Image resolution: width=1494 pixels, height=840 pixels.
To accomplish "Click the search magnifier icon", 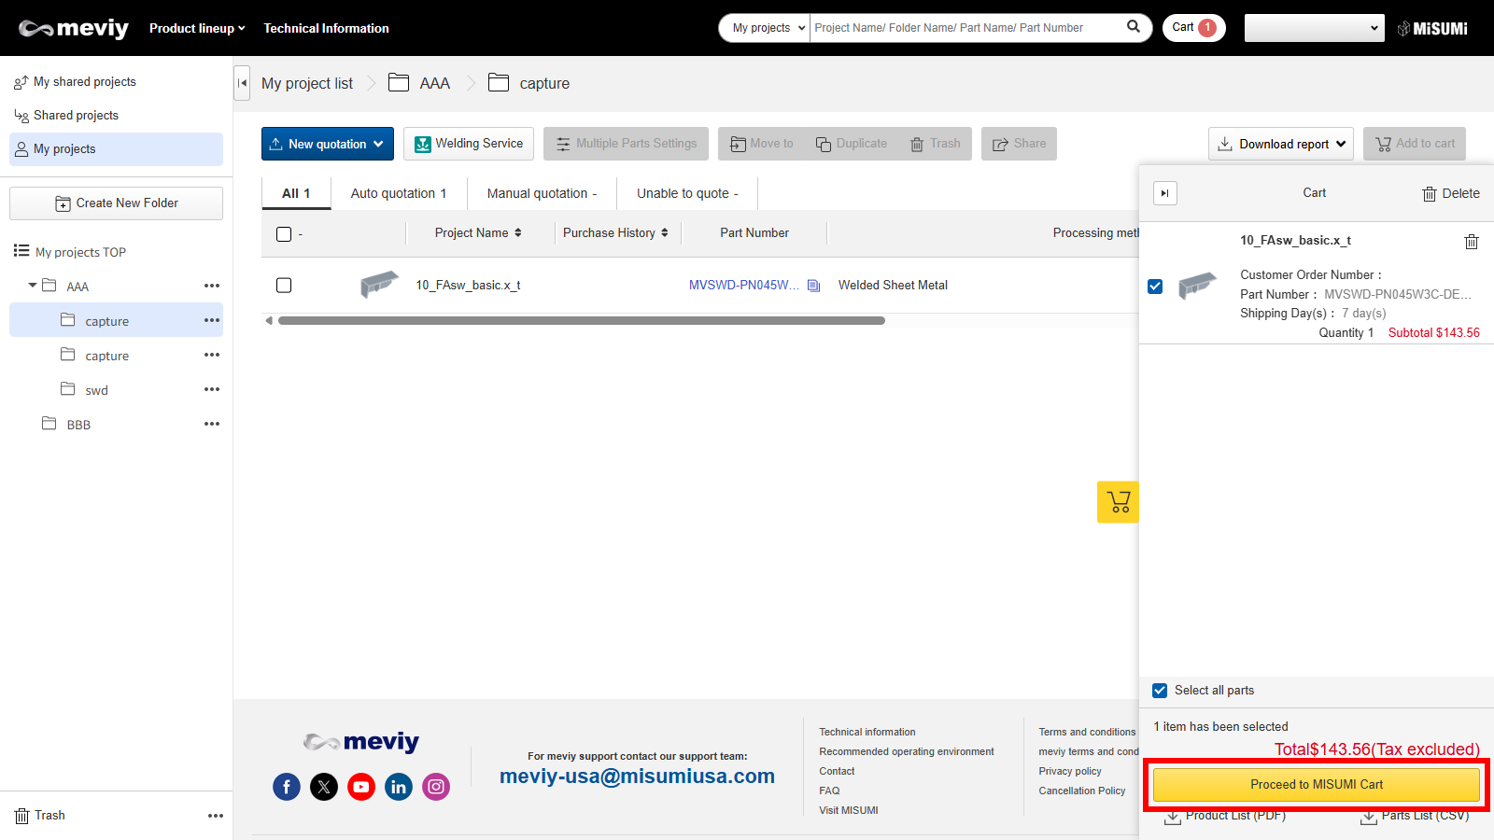I will (x=1133, y=27).
